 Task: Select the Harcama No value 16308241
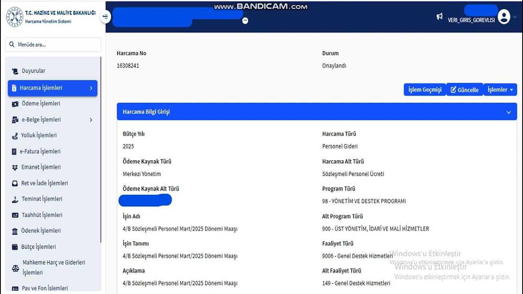[128, 66]
